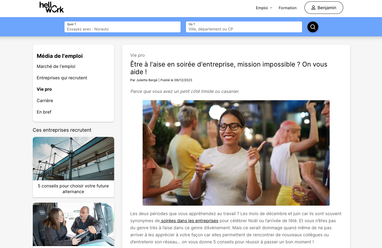The width and height of the screenshot is (382, 248).
Task: Select the Vie pro sidebar item
Action: (44, 89)
